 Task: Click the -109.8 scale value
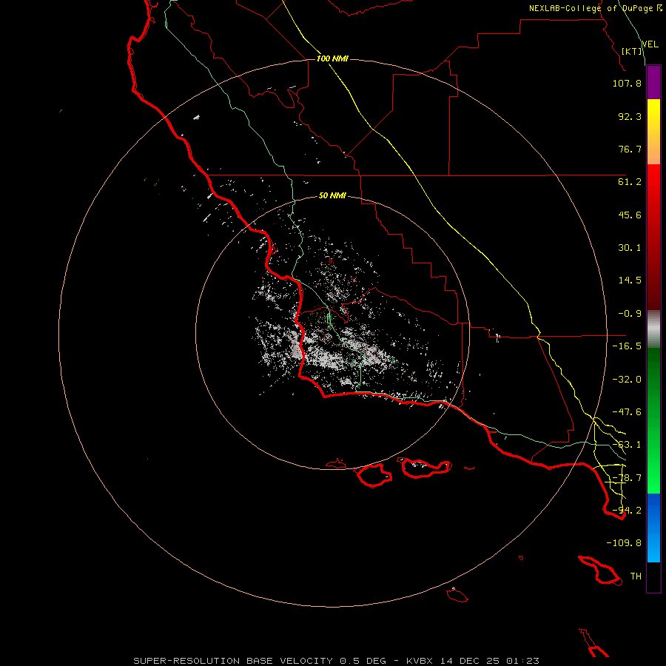(x=624, y=543)
